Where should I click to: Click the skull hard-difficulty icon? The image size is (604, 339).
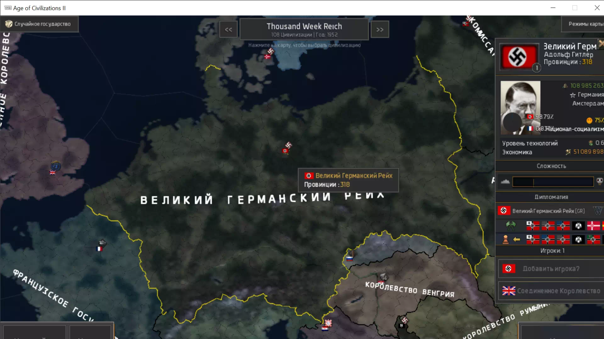[x=600, y=181]
